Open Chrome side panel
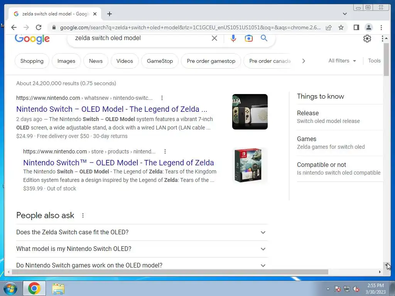The image size is (395, 296). (356, 27)
